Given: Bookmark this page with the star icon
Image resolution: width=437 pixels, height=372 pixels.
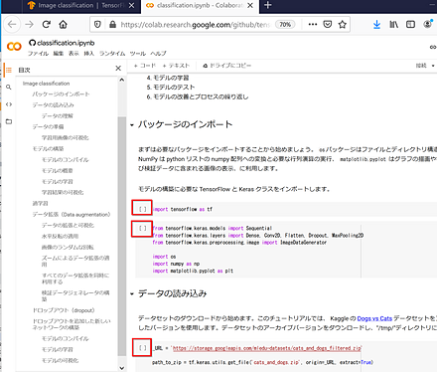Looking at the screenshot, I should coord(343,24).
